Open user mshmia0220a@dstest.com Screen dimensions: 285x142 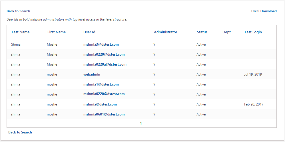click(x=105, y=64)
